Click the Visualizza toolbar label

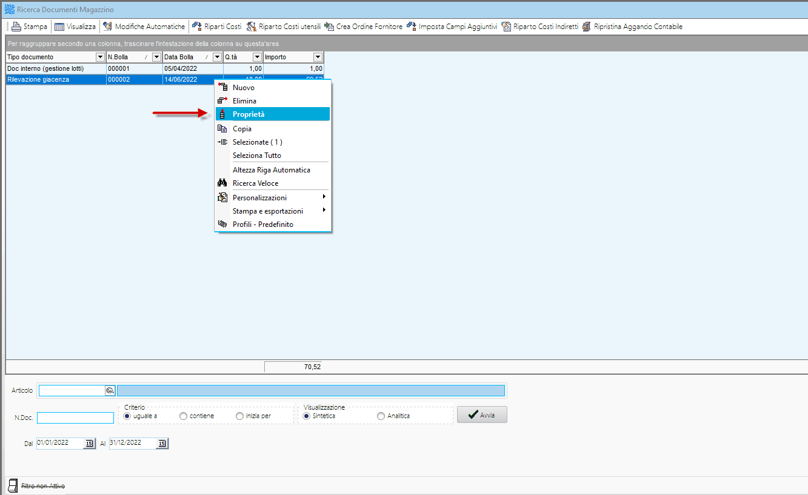pyautogui.click(x=81, y=27)
